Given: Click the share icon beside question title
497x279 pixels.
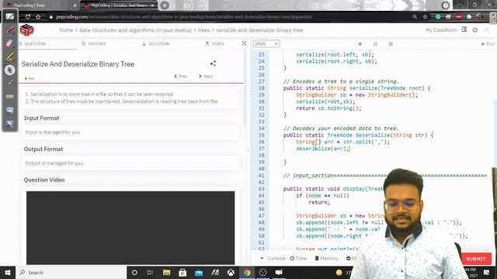Looking at the screenshot, I should [x=213, y=64].
